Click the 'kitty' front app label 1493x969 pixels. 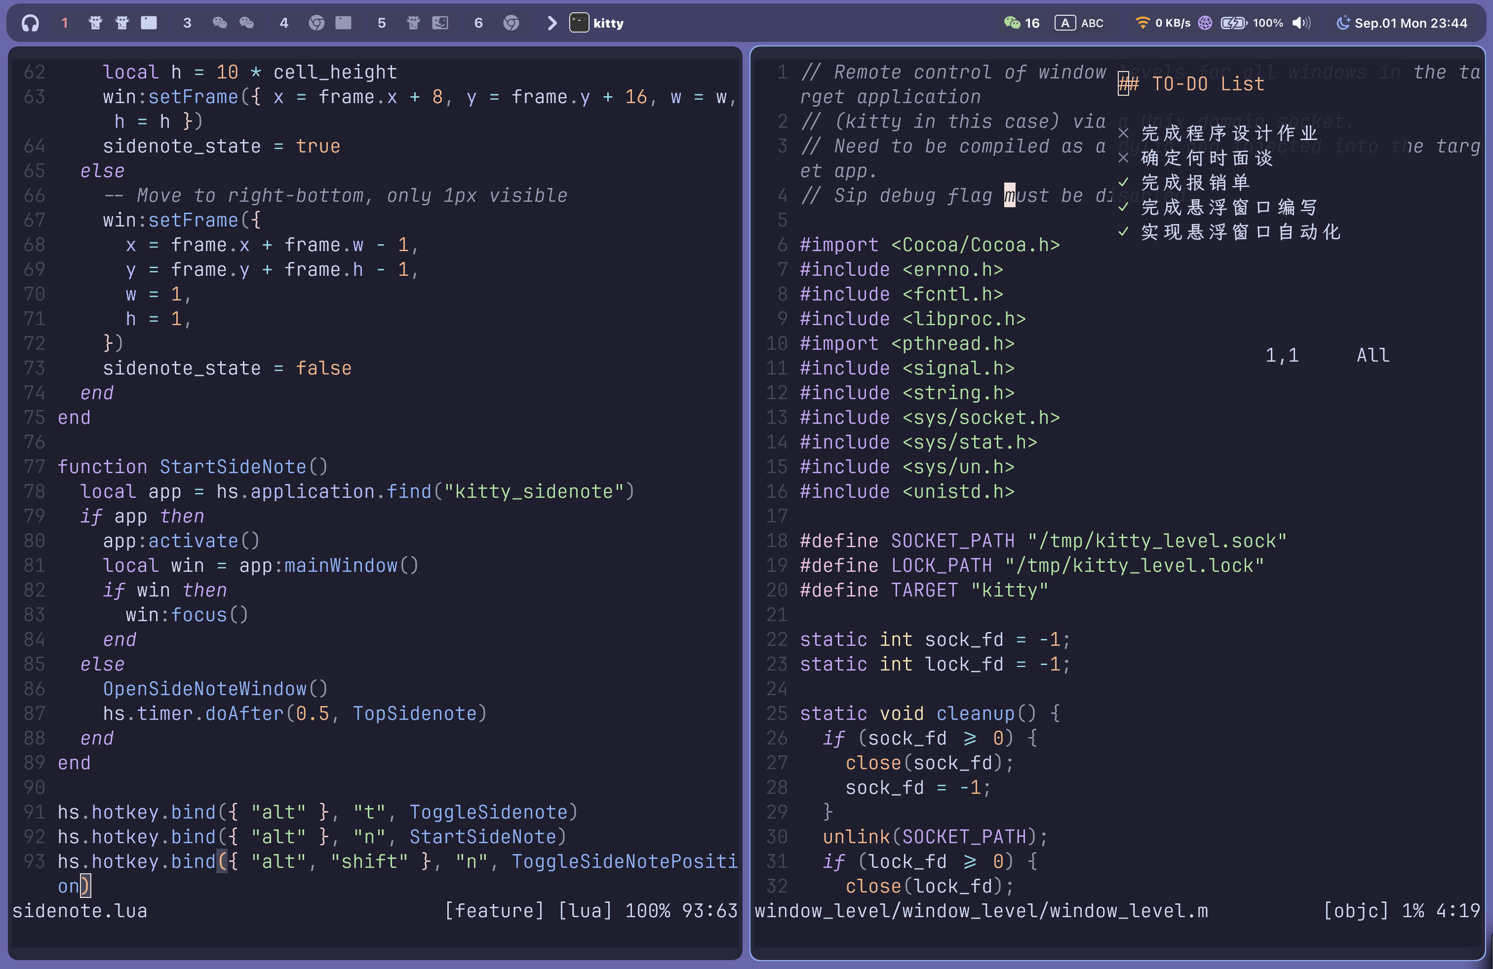pos(608,23)
